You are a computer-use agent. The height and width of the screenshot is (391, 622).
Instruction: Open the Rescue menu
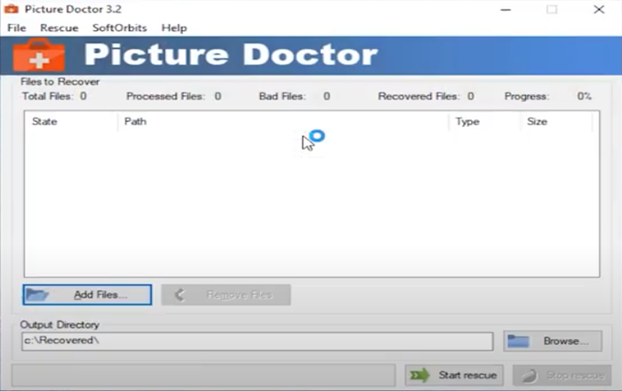60,28
